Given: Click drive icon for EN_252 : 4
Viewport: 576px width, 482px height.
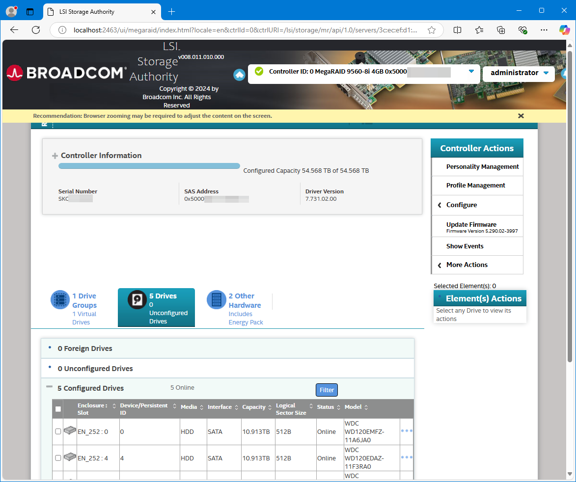Looking at the screenshot, I should click(70, 456).
